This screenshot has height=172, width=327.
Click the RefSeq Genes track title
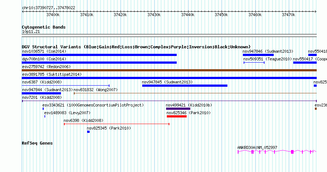point(37,143)
